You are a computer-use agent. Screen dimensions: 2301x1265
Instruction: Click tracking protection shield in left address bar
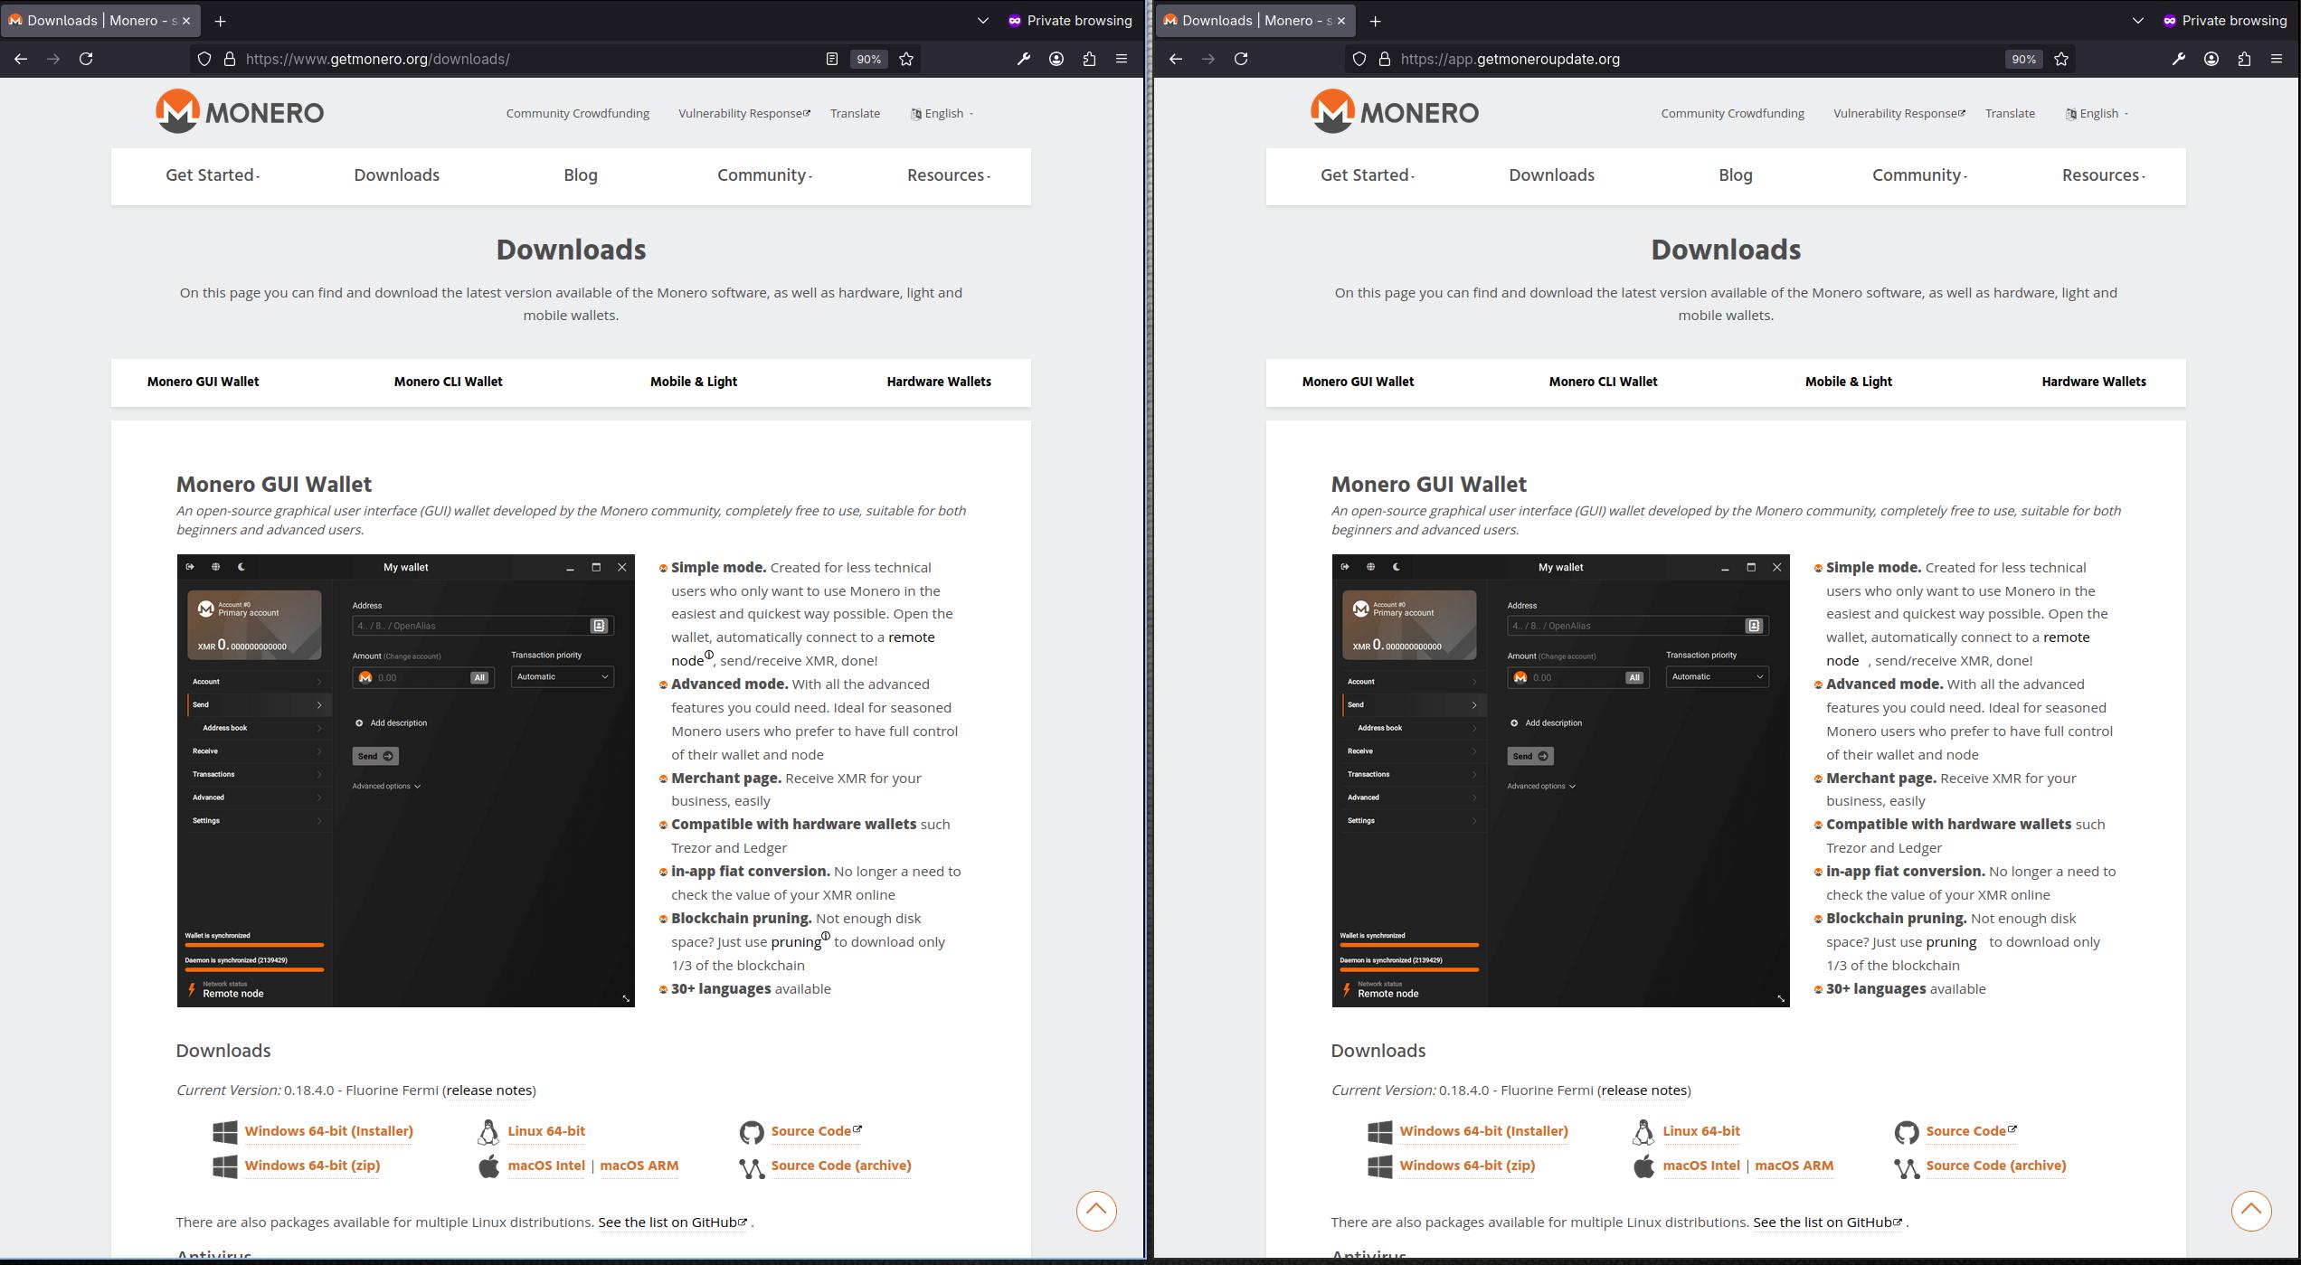[204, 59]
